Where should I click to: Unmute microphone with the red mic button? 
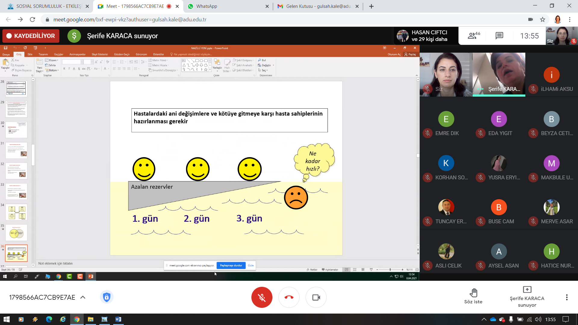pyautogui.click(x=262, y=297)
